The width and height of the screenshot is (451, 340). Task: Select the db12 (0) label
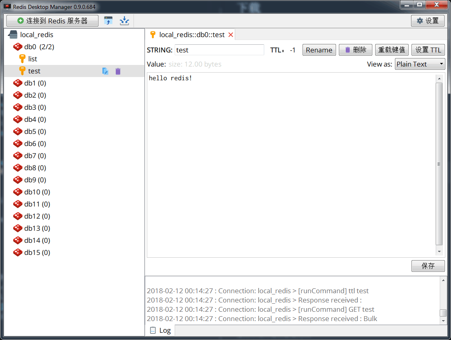(37, 216)
